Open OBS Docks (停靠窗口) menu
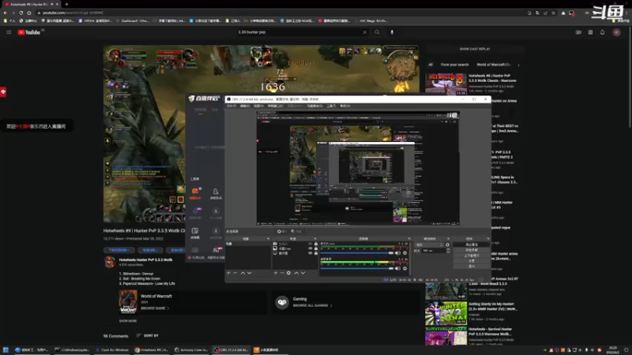Viewport: 632px width, 355px height. pos(275,106)
